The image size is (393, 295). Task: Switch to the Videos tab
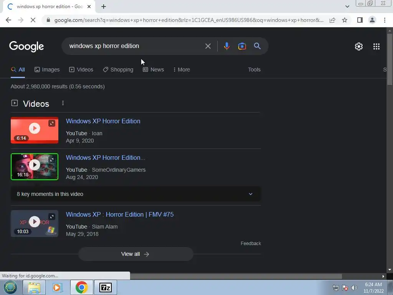81,70
